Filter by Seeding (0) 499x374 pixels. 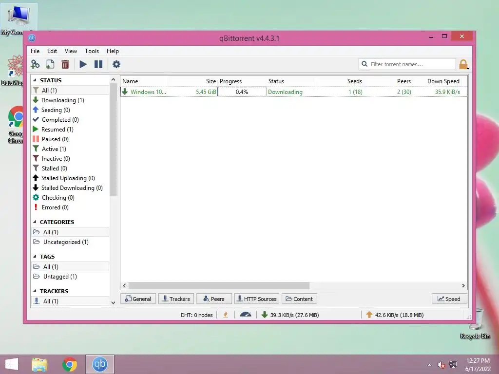pyautogui.click(x=70, y=110)
